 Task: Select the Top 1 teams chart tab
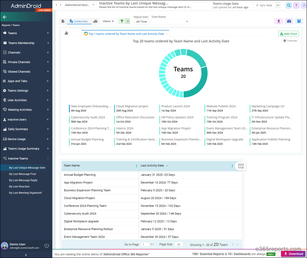click(x=124, y=34)
